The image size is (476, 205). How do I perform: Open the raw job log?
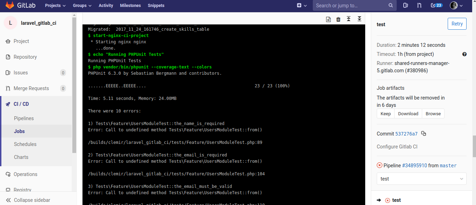point(328,19)
